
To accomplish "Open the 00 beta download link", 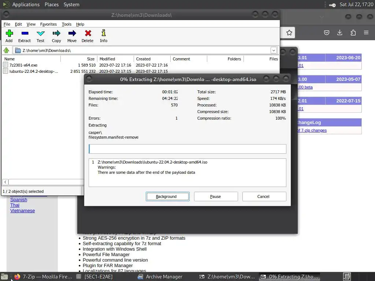I will click(305, 87).
